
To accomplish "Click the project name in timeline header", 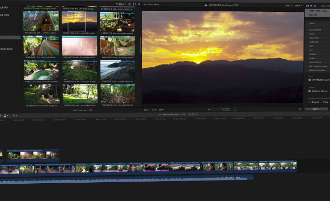I will (x=171, y=114).
